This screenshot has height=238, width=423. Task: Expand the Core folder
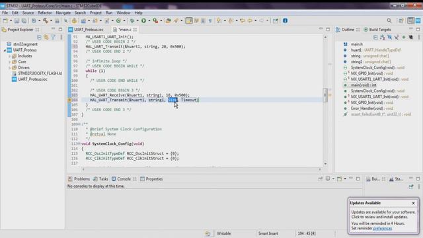9,61
